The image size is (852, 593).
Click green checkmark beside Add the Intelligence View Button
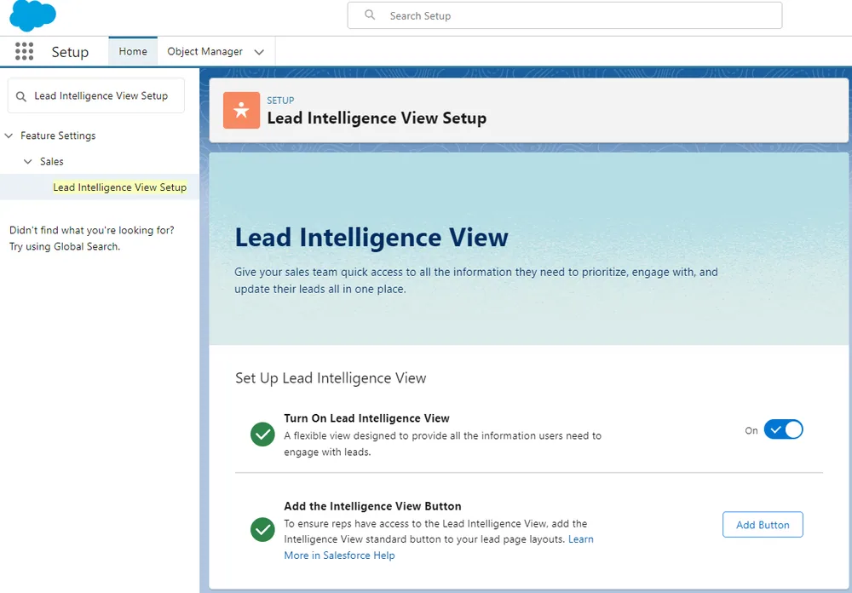(262, 529)
